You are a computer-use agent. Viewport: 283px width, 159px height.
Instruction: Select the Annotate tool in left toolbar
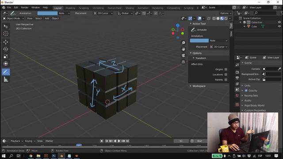coord(6,72)
